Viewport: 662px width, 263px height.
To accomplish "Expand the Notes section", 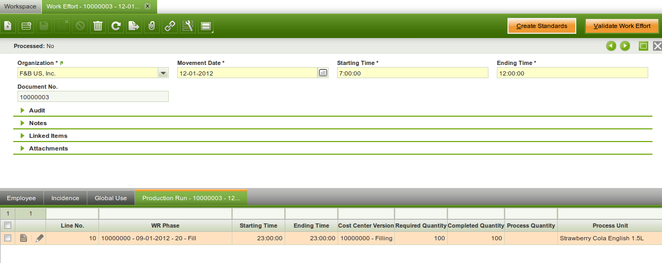I will click(x=38, y=123).
